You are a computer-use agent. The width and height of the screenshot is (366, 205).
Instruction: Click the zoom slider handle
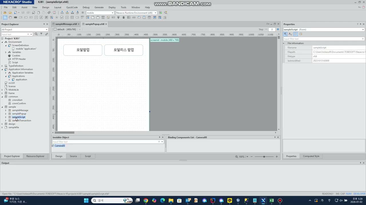(264, 157)
